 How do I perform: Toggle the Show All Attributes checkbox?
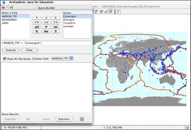[x=5, y=59]
